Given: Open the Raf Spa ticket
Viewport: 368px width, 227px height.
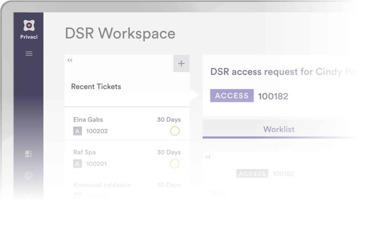Looking at the screenshot, I should [x=84, y=152].
